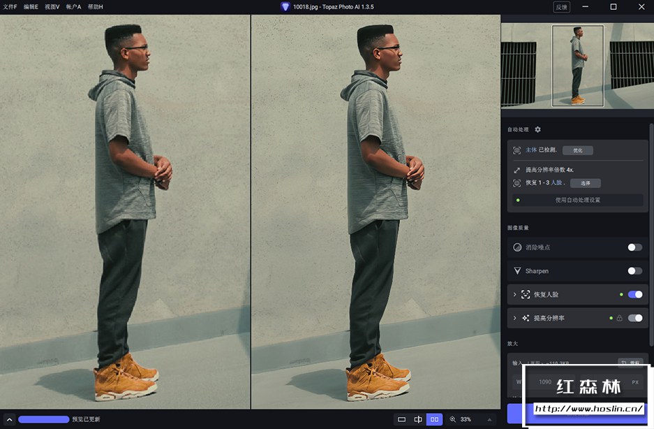Click the 选择 button for face recovery

coord(586,183)
